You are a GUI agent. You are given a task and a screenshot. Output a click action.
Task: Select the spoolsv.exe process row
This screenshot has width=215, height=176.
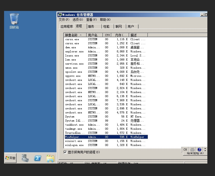point(106,72)
